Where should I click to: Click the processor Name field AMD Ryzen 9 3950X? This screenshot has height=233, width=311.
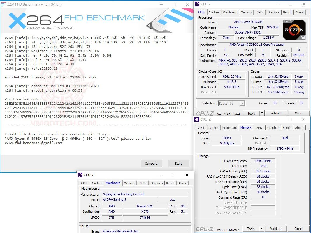click(x=248, y=22)
